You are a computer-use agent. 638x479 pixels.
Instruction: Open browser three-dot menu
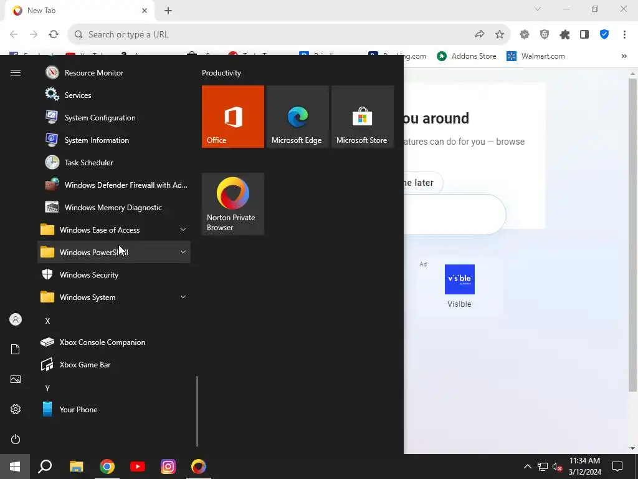(x=624, y=35)
